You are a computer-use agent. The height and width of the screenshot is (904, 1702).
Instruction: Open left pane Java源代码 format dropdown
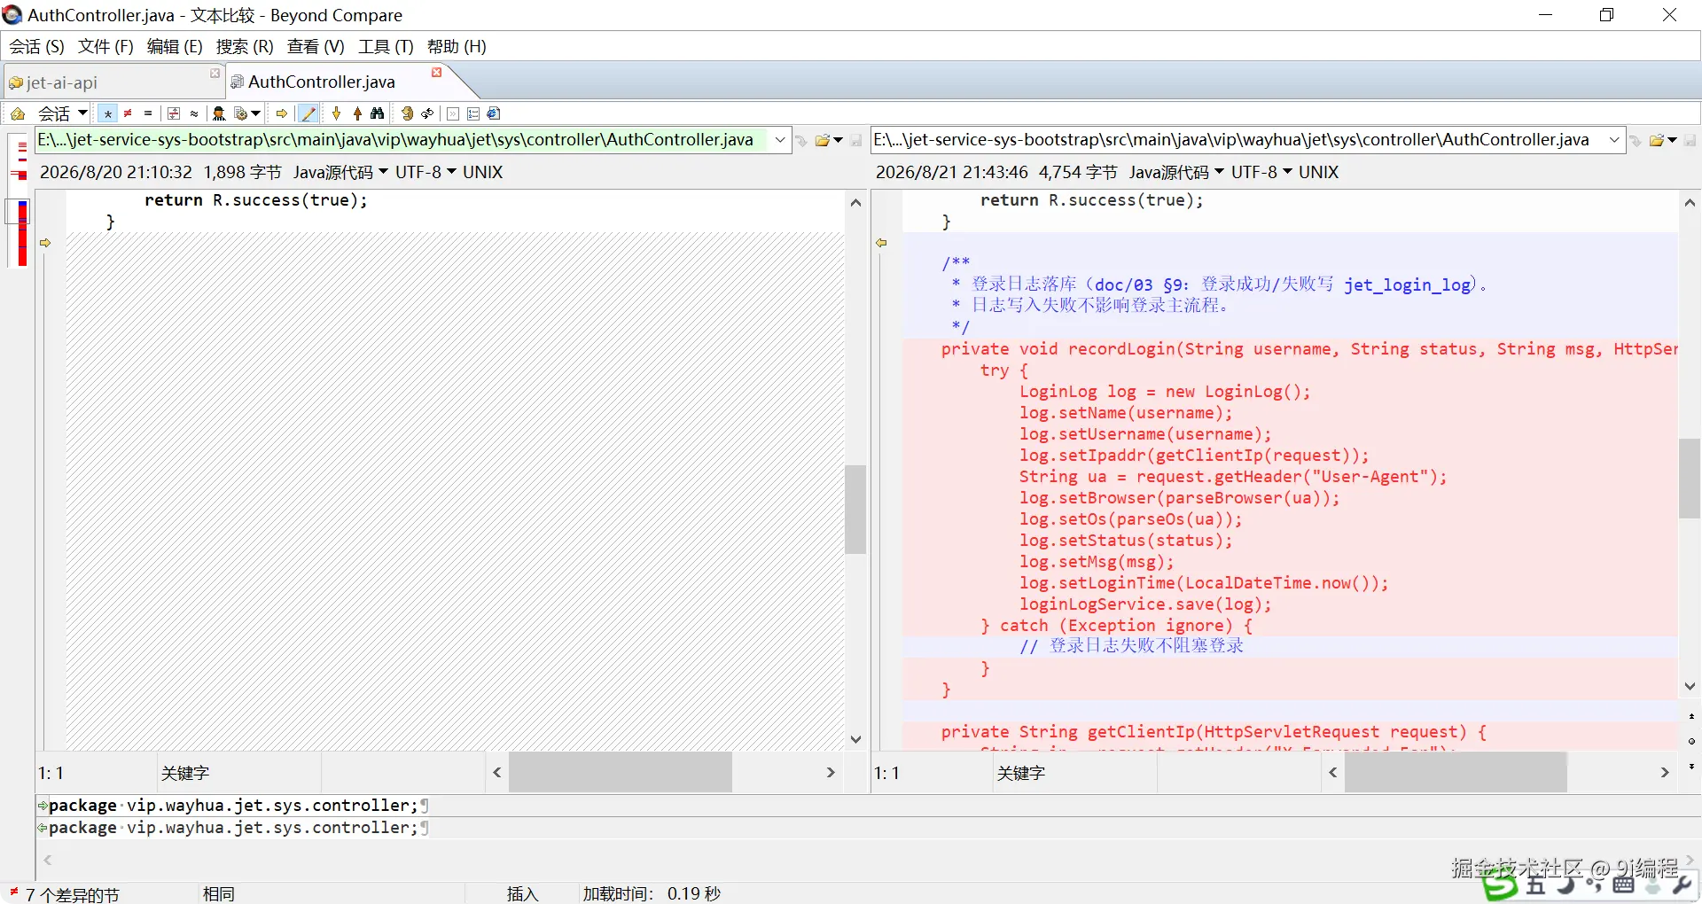point(340,172)
